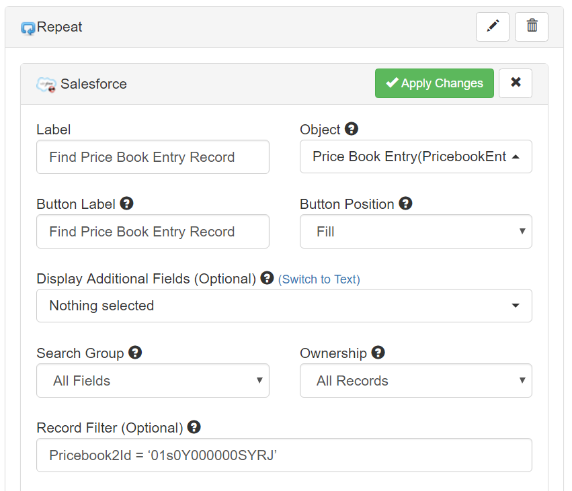Show help for Search Group
572x491 pixels.
(135, 352)
